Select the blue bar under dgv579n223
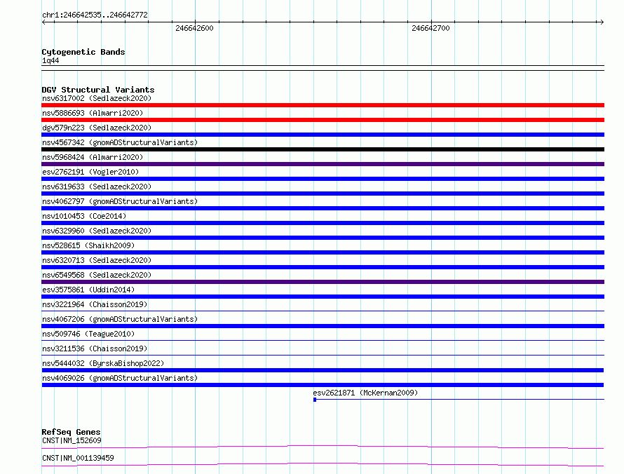 coord(323,135)
